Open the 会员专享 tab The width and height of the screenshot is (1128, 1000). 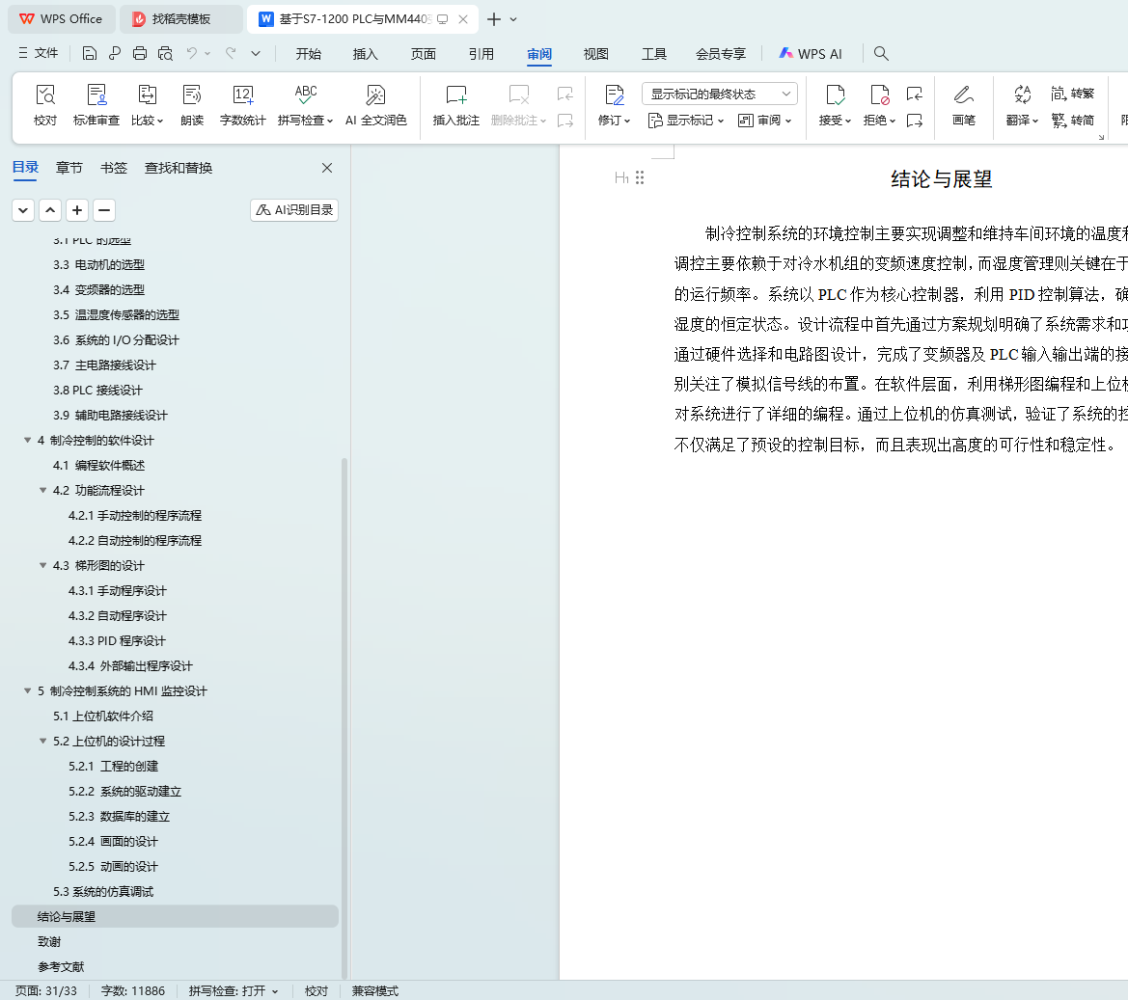tap(721, 54)
